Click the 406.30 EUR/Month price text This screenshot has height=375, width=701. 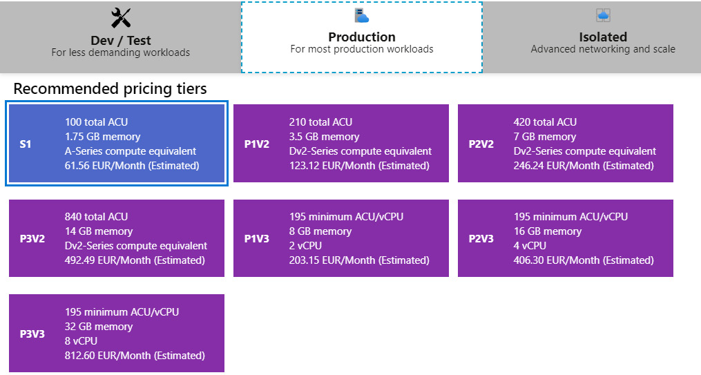(584, 260)
